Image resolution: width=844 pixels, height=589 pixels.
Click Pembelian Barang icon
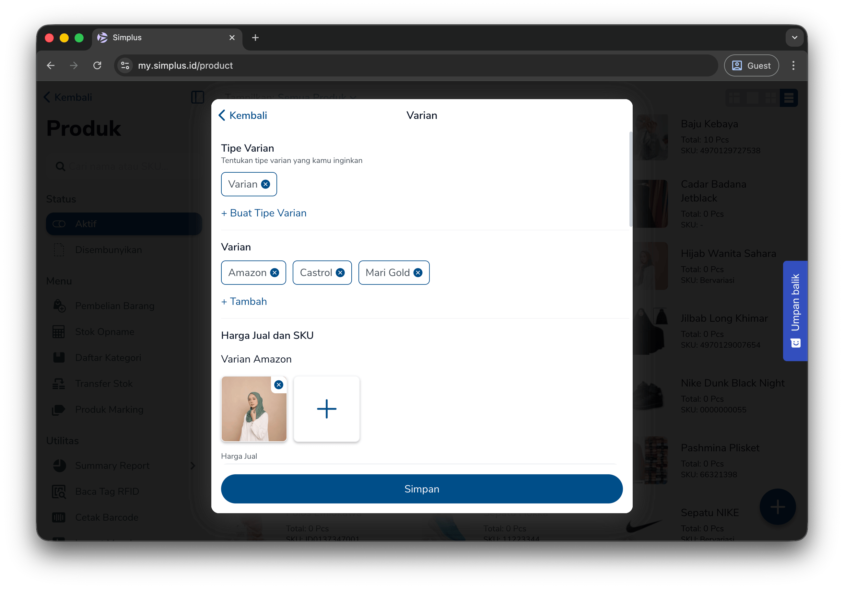59,306
